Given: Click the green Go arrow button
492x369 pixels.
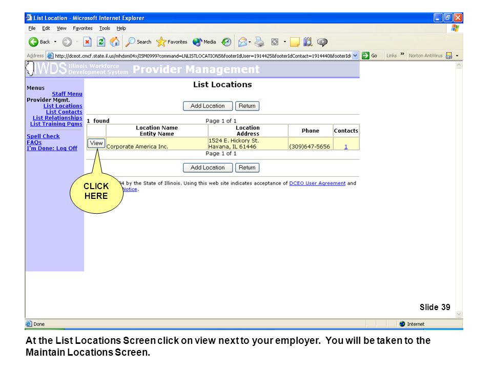Looking at the screenshot, I should point(365,56).
